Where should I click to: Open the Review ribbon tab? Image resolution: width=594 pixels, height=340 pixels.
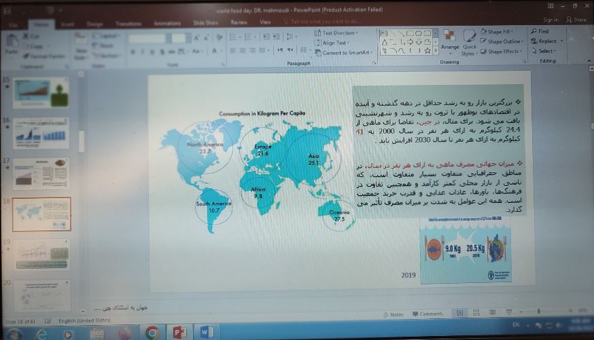click(239, 22)
